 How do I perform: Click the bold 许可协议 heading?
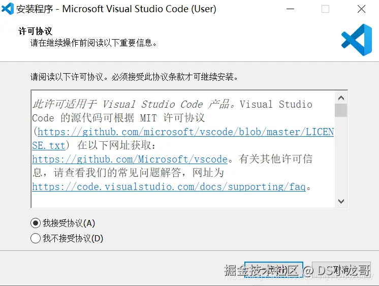coord(35,31)
